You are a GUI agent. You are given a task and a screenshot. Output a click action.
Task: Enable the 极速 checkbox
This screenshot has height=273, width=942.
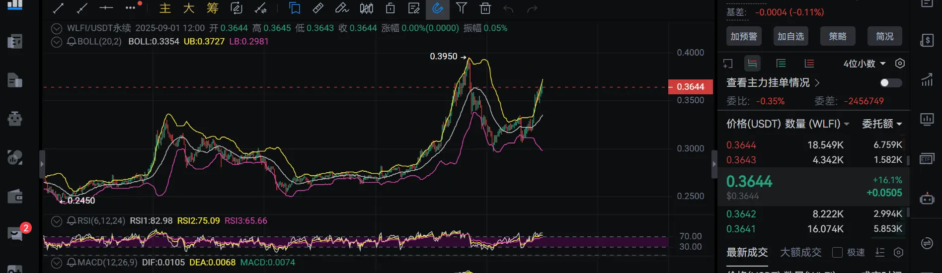tap(837, 253)
